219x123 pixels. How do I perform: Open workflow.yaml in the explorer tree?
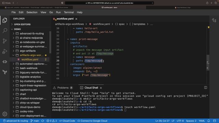pos(30,59)
